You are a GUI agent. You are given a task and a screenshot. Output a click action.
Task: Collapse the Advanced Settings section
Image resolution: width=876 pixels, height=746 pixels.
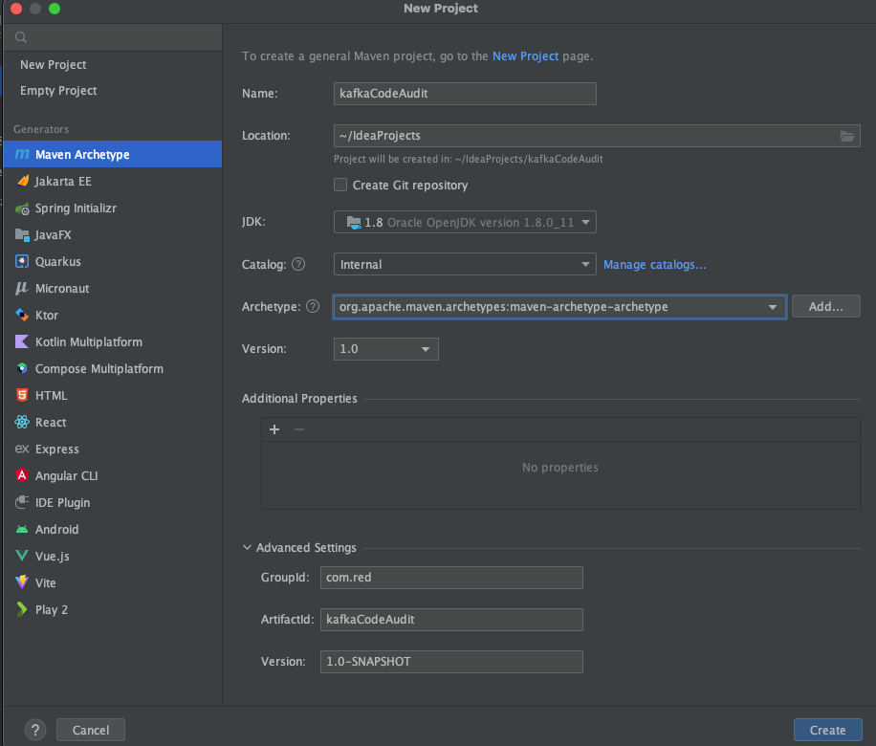(x=247, y=548)
